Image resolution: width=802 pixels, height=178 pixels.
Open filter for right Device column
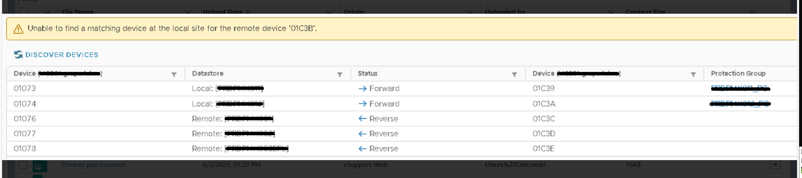pyautogui.click(x=693, y=74)
